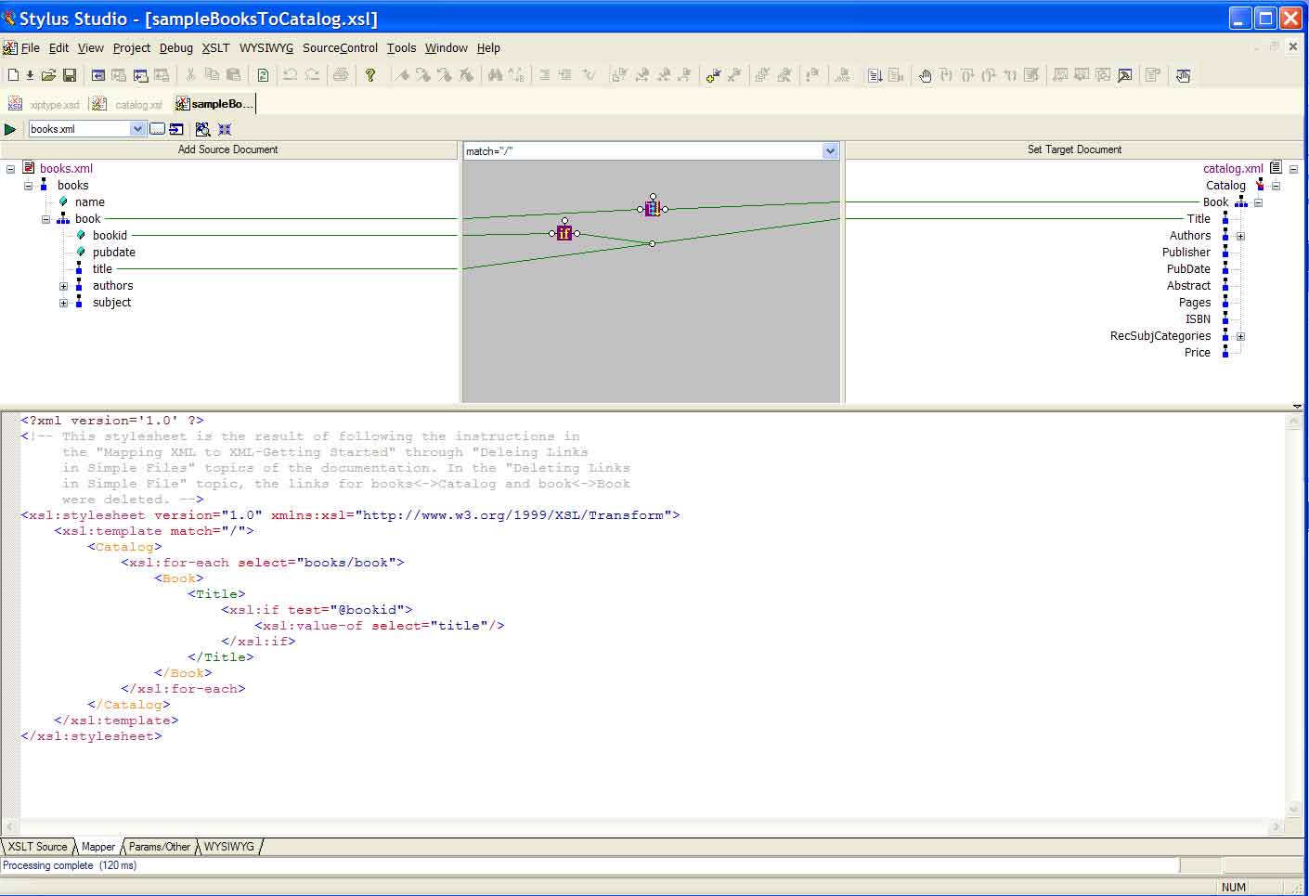
Task: Open the match="/" template dropdown
Action: click(x=830, y=151)
